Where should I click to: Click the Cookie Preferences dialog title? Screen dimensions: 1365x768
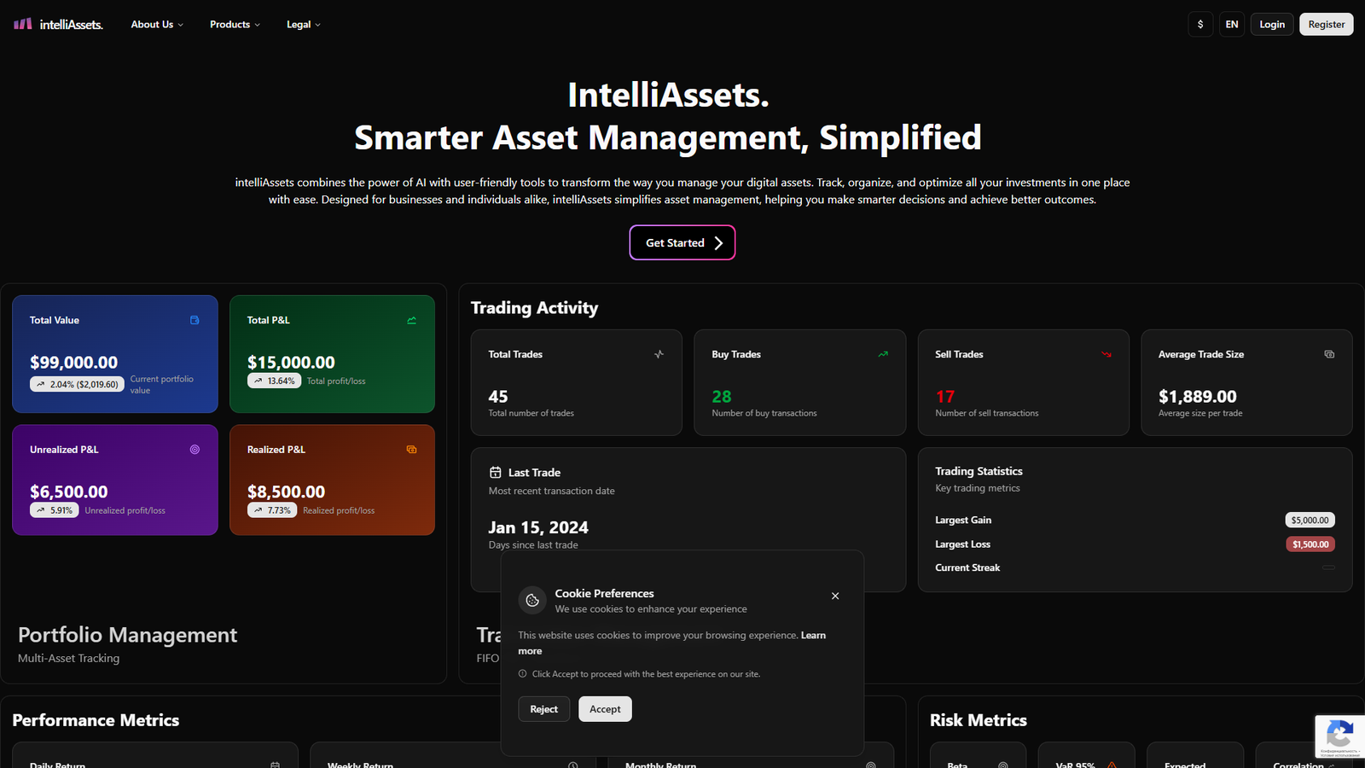click(605, 593)
